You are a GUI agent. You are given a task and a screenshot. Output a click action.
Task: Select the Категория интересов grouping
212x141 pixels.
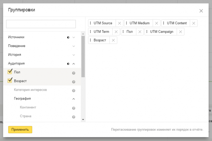tap(30, 90)
